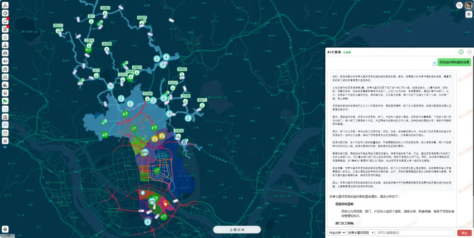Click the settings gear at bottom left
The height and width of the screenshot is (238, 474).
(5, 229)
